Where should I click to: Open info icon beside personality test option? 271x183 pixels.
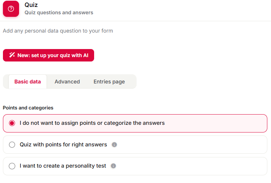pos(113,166)
